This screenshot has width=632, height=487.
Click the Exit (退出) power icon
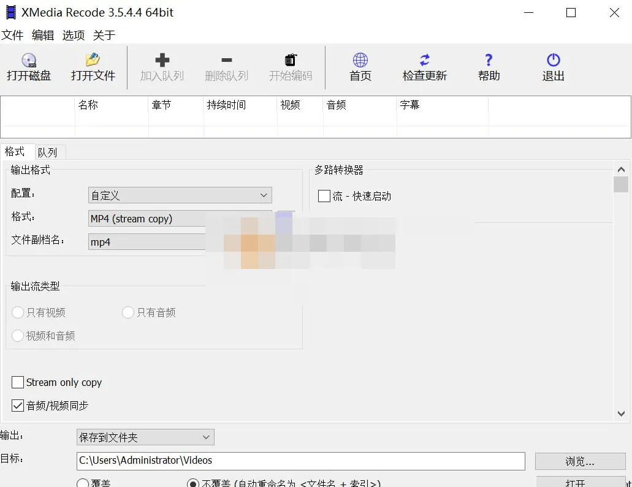(553, 60)
